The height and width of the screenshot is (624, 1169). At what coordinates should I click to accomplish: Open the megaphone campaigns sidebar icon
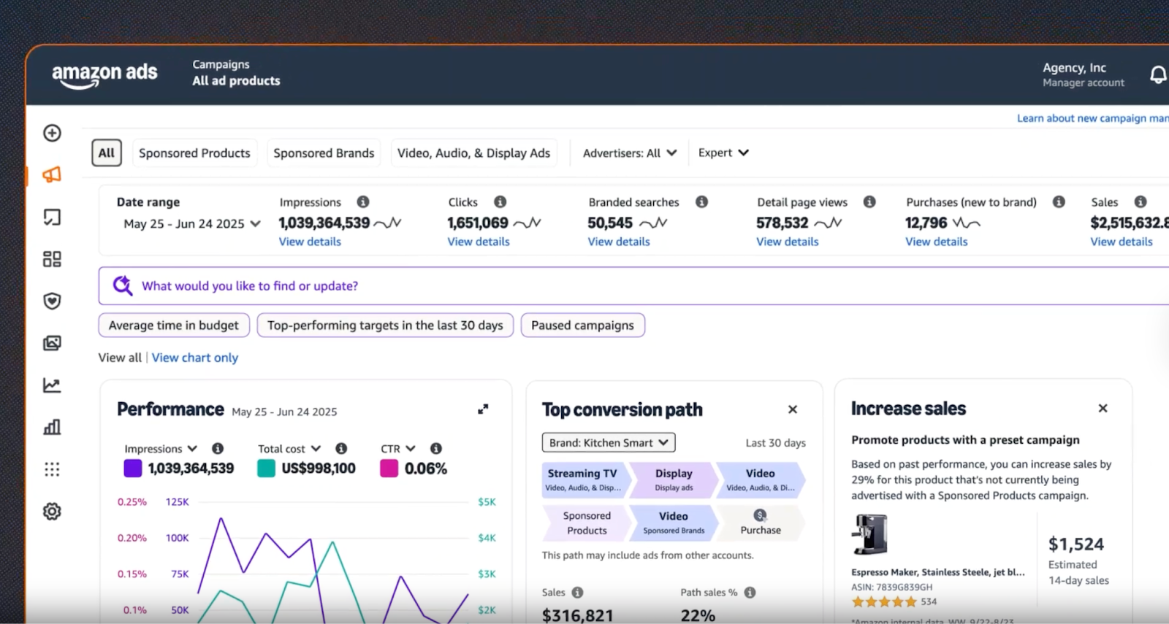pos(52,174)
